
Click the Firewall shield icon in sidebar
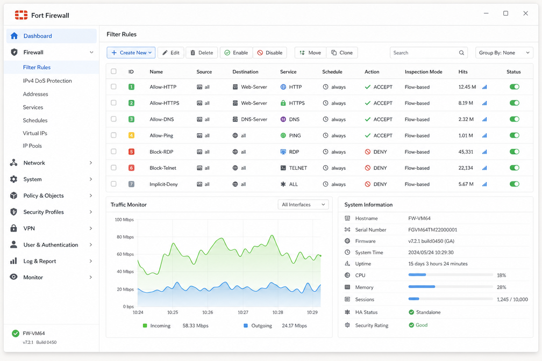14,52
